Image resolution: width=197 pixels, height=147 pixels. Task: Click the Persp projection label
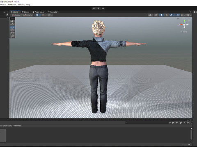tap(184, 31)
